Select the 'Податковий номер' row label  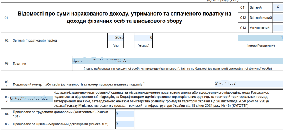click(x=79, y=84)
